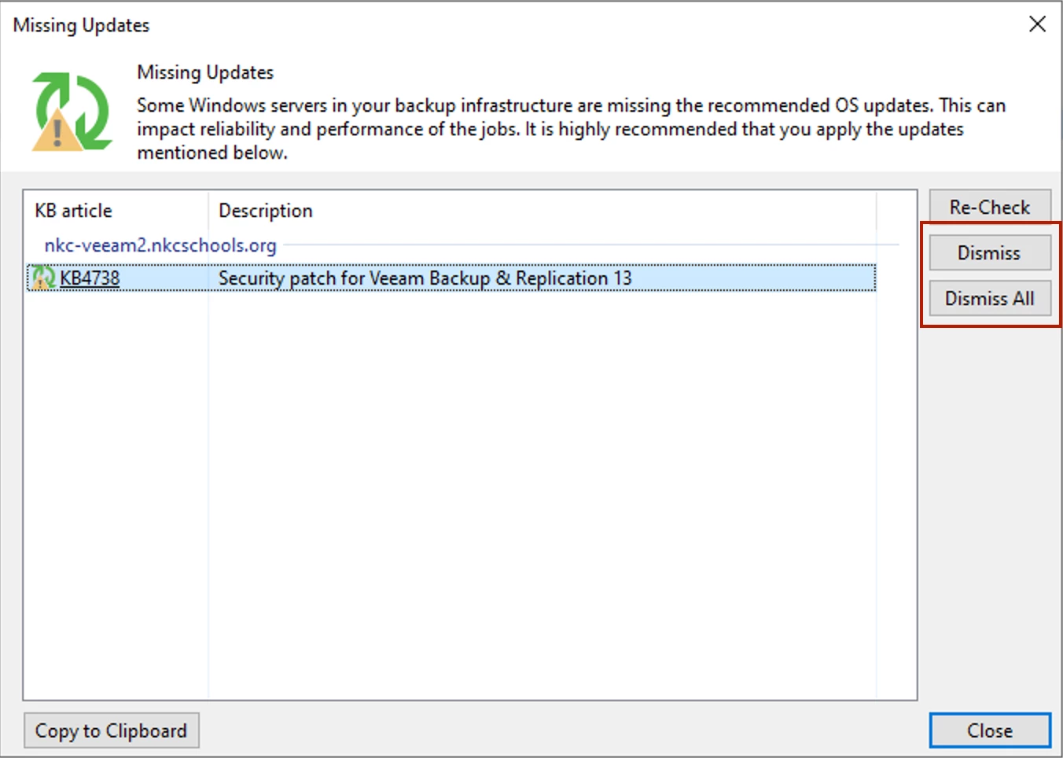Copy the update list to clipboard
1063x758 pixels.
pyautogui.click(x=111, y=730)
